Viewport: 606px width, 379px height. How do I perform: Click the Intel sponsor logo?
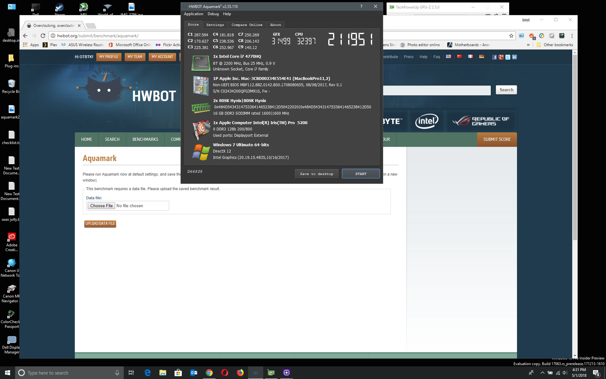[427, 121]
